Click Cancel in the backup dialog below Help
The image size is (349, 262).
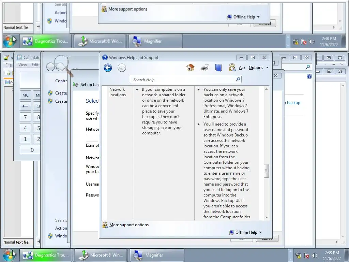(267, 238)
